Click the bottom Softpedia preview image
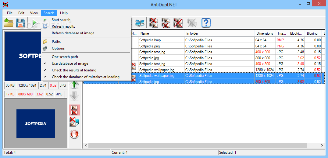 pyautogui.click(x=36, y=124)
